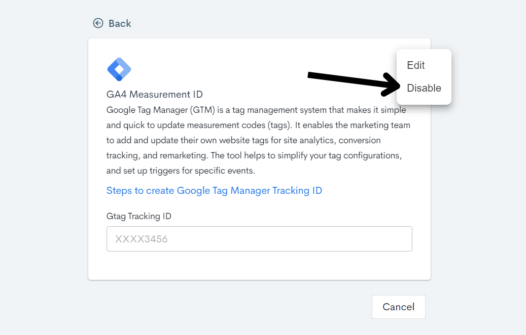
Task: Choose Disable from the popup menu
Action: pyautogui.click(x=424, y=88)
